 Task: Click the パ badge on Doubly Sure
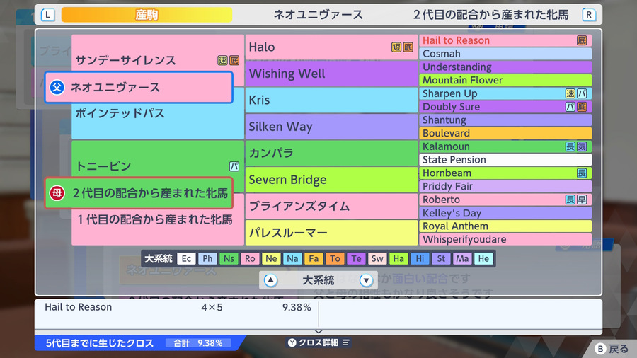point(570,107)
